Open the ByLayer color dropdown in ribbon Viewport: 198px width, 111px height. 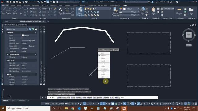[131, 9]
